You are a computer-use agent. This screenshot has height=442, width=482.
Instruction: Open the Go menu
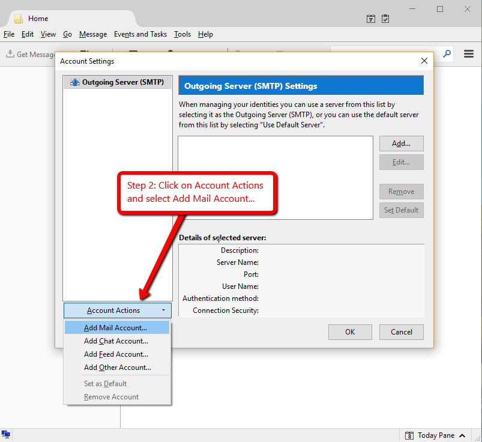pos(67,34)
